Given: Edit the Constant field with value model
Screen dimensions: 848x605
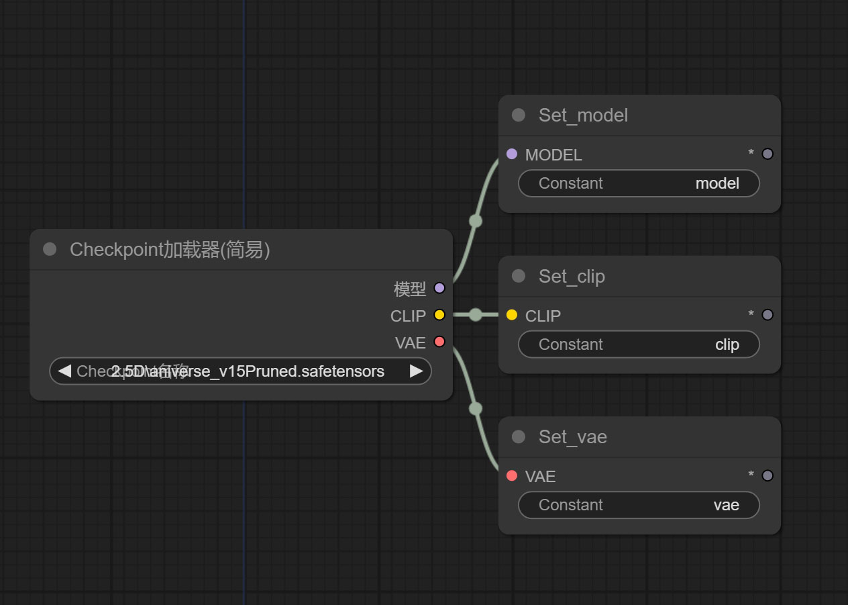Looking at the screenshot, I should tap(639, 183).
